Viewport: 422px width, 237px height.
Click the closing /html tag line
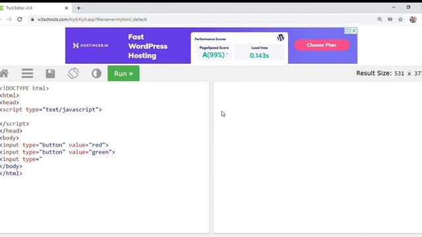tap(11, 173)
